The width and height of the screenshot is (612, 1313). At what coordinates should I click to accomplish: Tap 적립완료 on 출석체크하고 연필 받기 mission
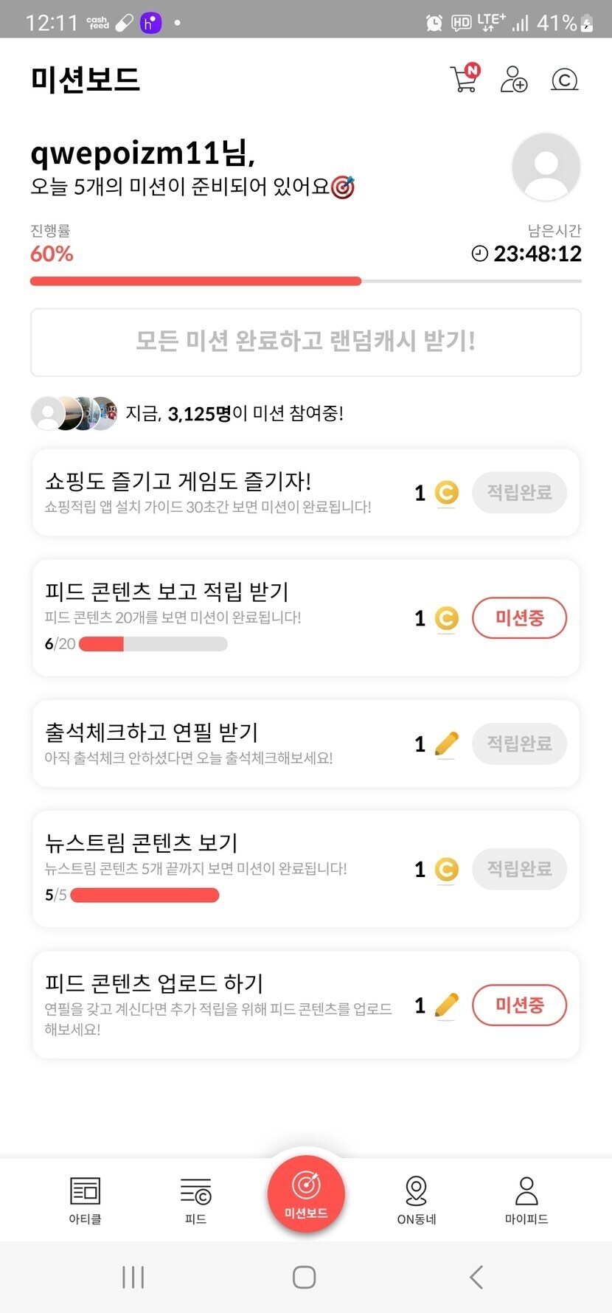click(x=519, y=743)
